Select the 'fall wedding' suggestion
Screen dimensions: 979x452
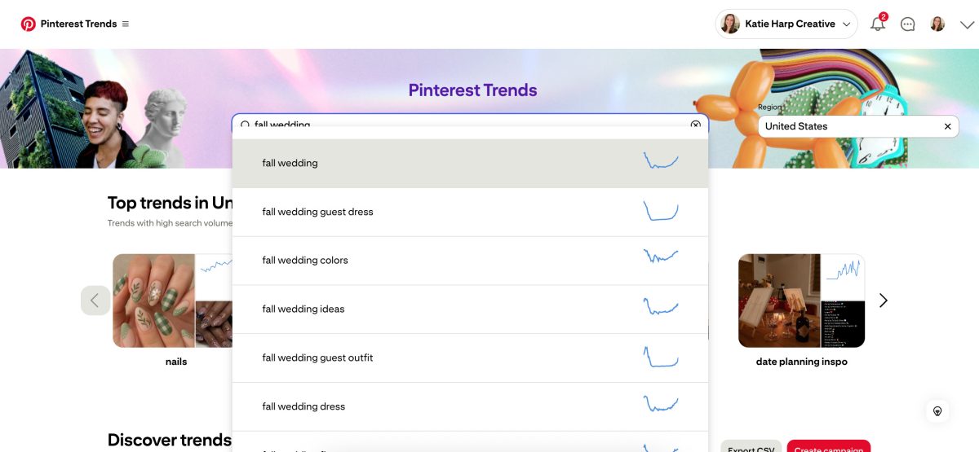pos(470,163)
